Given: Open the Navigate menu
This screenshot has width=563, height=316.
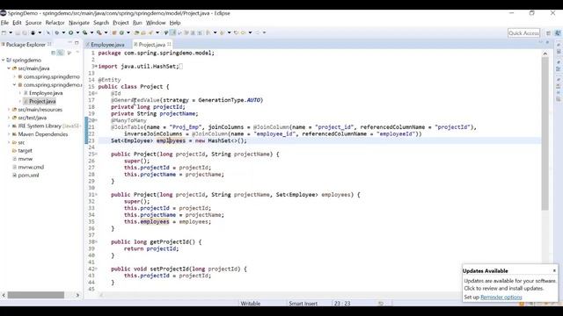Looking at the screenshot, I should pos(79,23).
